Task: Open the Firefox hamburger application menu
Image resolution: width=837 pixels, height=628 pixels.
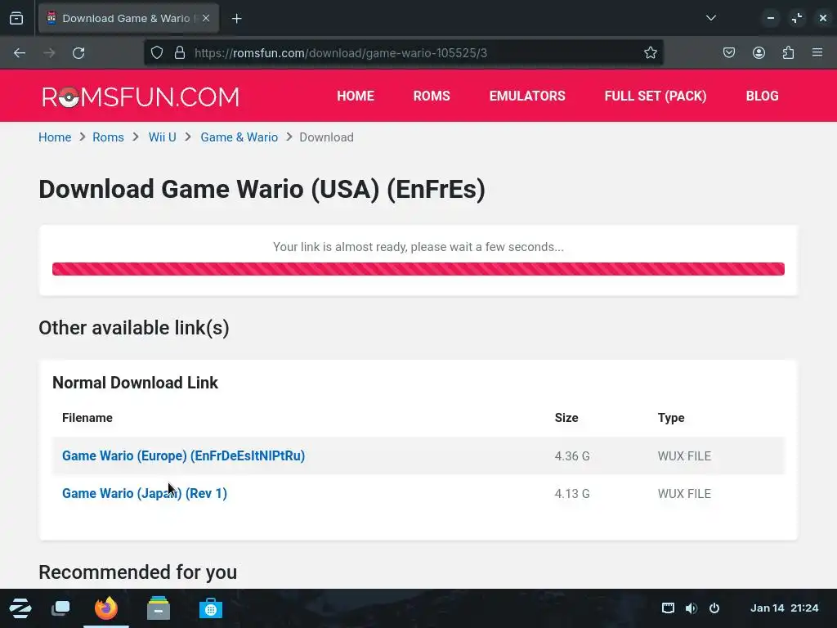Action: [x=817, y=53]
